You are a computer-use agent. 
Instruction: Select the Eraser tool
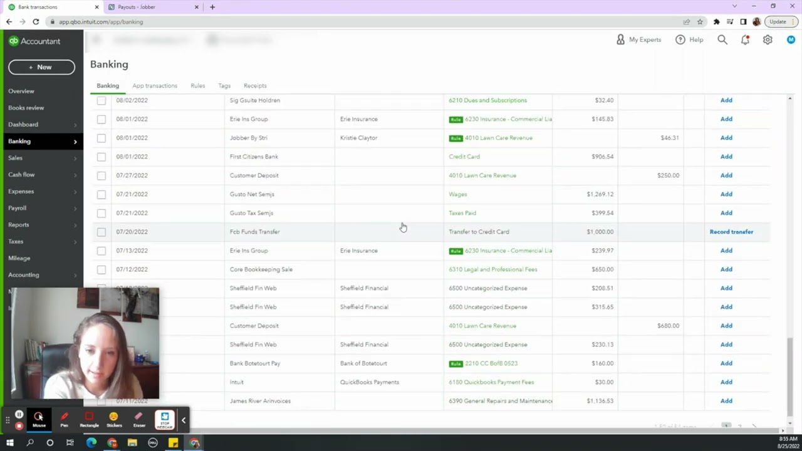(x=139, y=419)
